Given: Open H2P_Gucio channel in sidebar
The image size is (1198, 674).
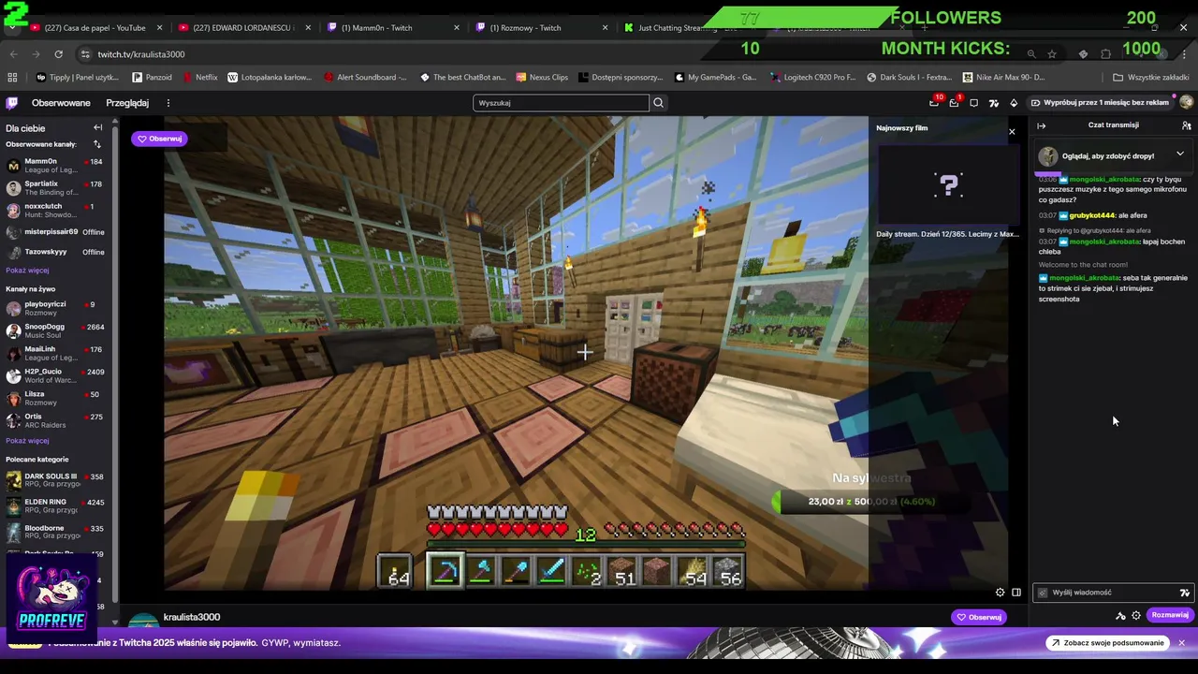Looking at the screenshot, I should click(54, 375).
